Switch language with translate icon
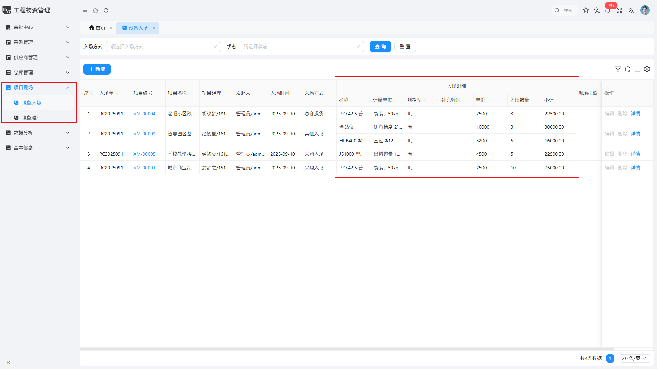 click(x=631, y=10)
